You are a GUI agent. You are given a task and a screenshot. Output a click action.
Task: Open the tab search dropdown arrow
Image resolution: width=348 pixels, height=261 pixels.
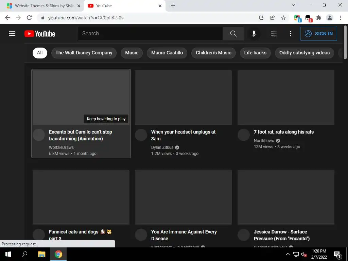point(293,5)
